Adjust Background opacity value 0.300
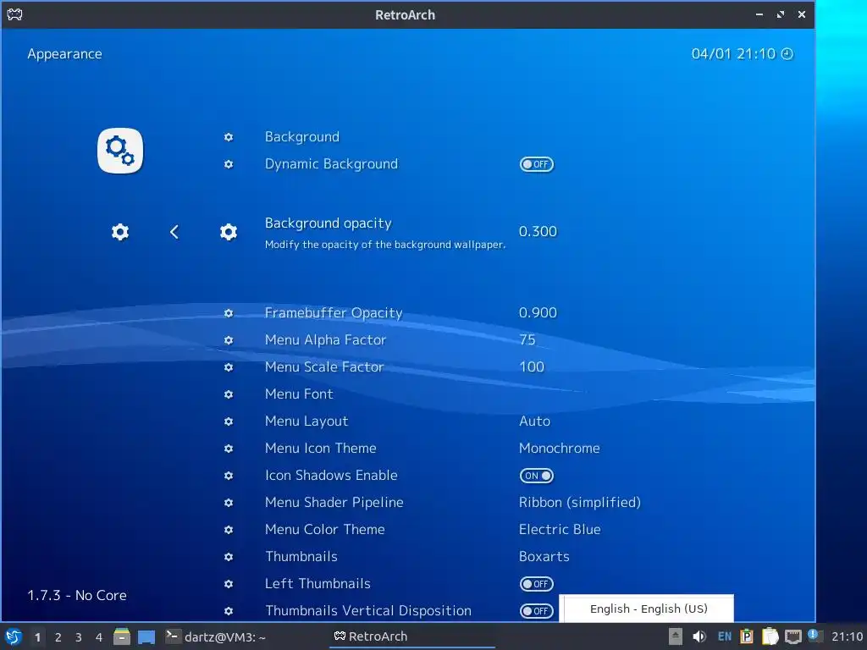Viewport: 867px width, 650px height. click(x=538, y=232)
